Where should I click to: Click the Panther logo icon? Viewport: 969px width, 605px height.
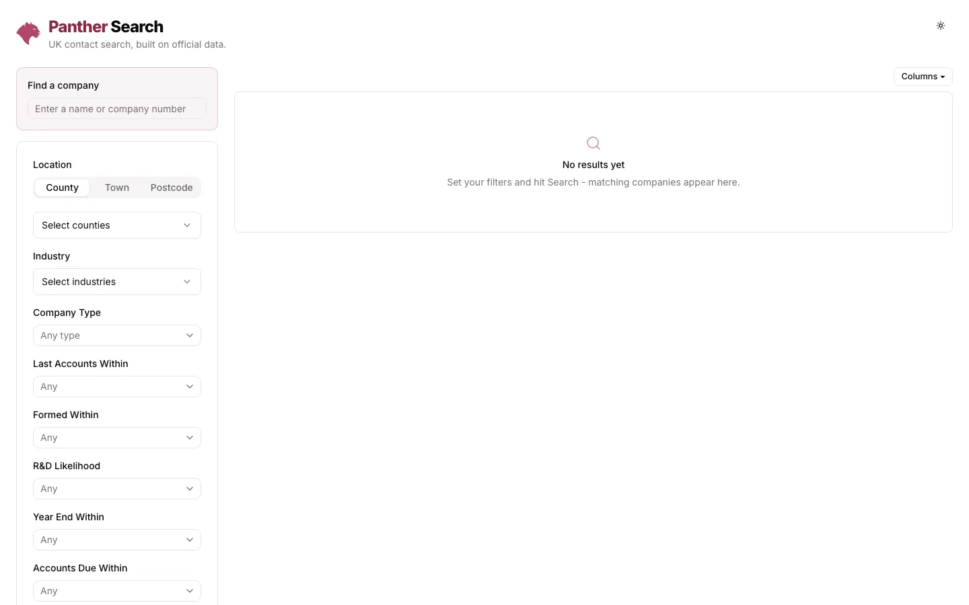(28, 34)
